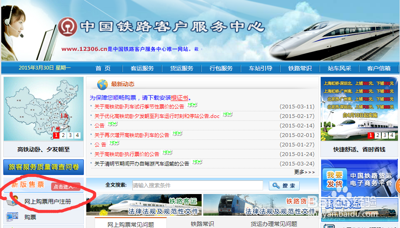Open the 我要发货 中国铁路货运电子商务平台 banner

[x=359, y=178]
